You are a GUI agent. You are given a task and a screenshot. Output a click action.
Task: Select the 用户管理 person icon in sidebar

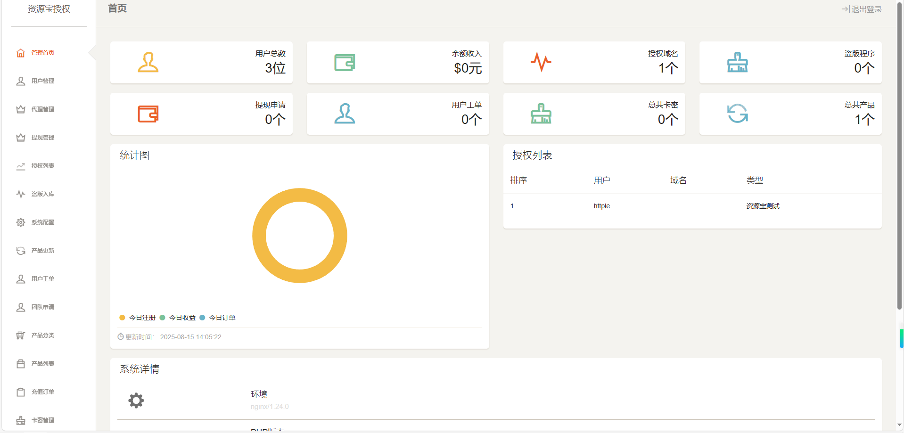point(21,81)
